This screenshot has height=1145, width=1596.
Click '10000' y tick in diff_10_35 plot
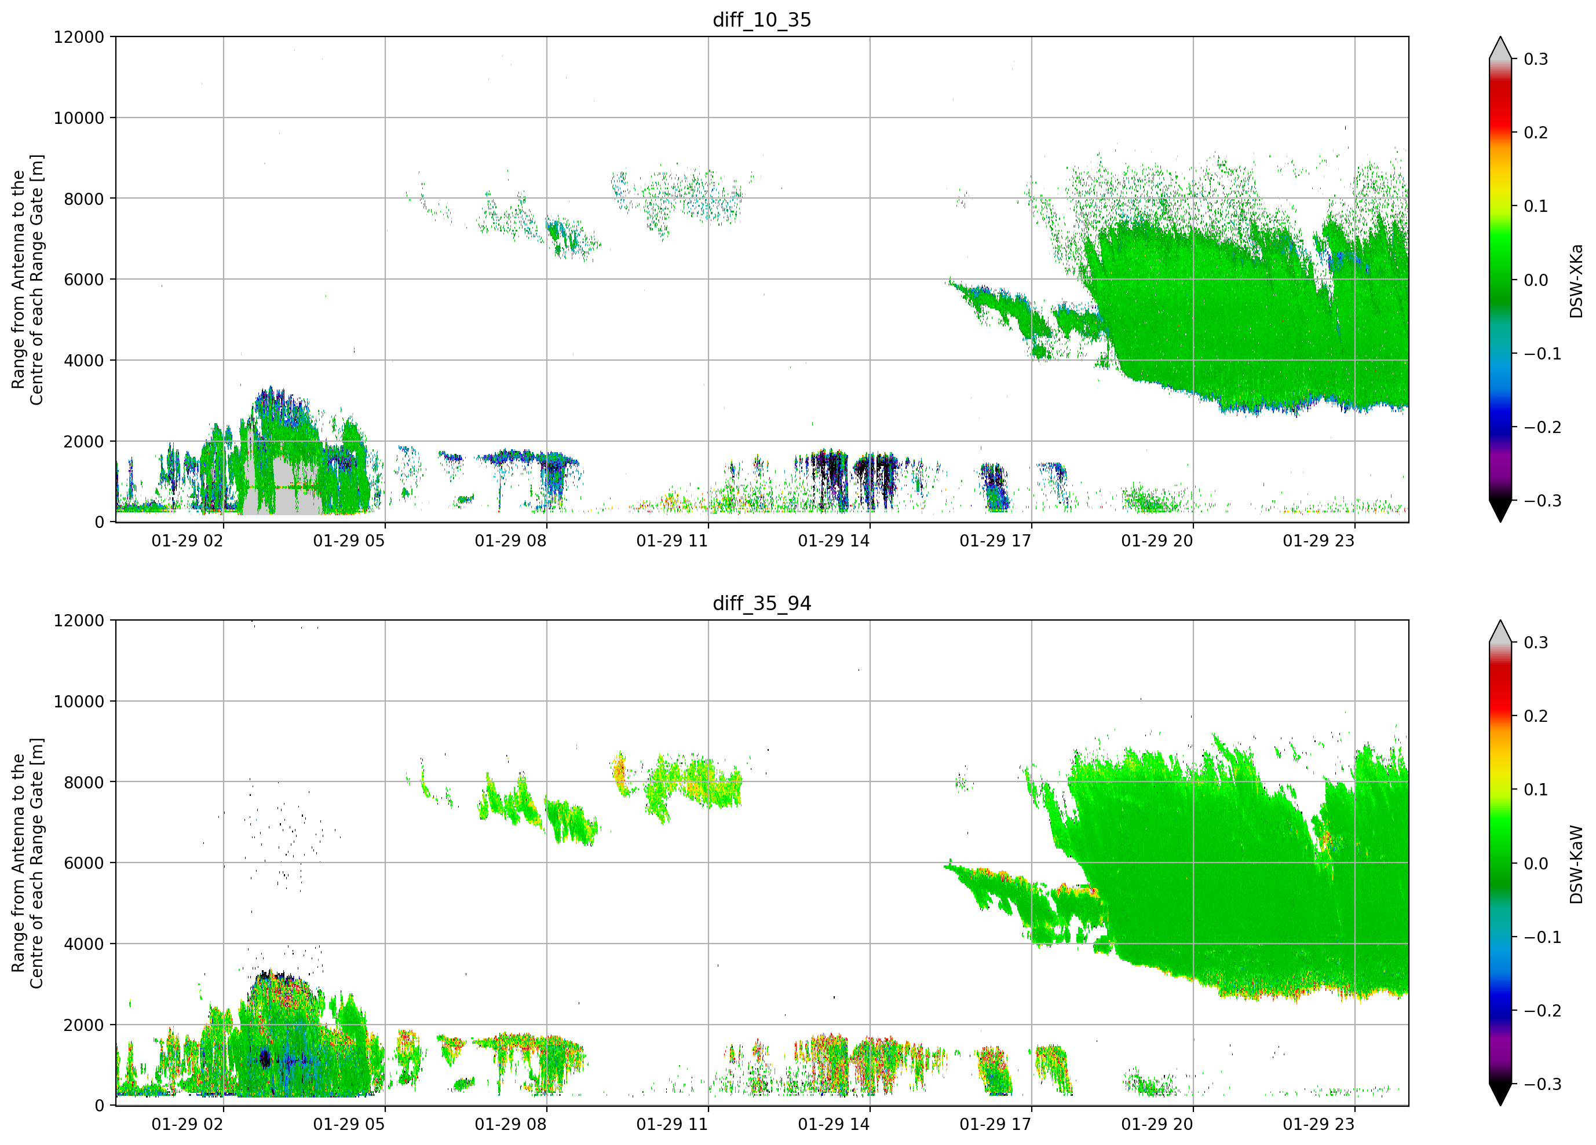click(79, 118)
